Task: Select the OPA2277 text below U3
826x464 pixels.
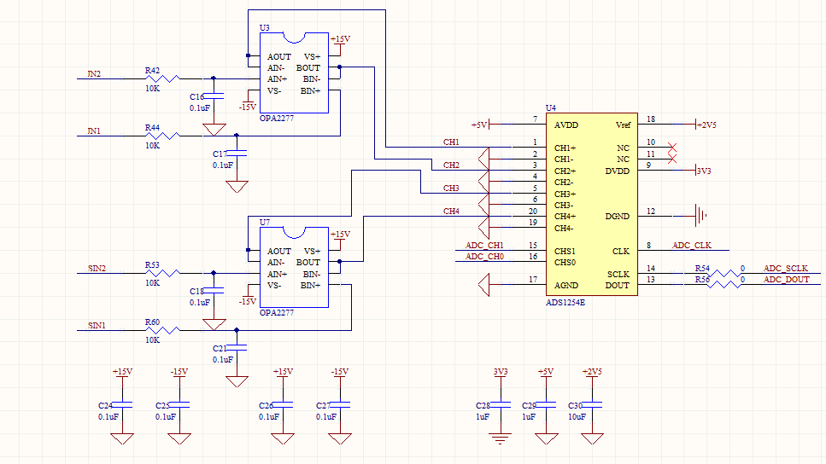Action: point(277,119)
